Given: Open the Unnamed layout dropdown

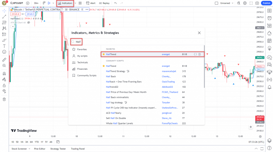Looking at the screenshot, I should click(x=227, y=3).
